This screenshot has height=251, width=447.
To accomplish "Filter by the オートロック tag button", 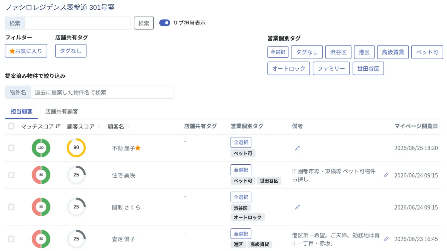I will pos(289,68).
